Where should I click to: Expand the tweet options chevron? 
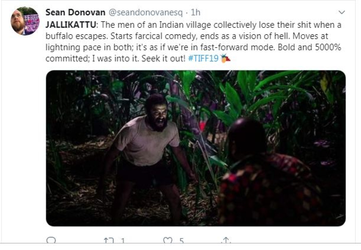(x=342, y=12)
